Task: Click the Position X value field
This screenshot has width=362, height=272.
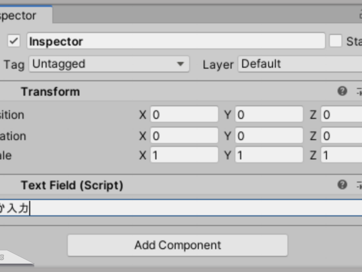Action: (184, 114)
